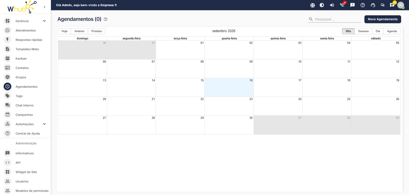Click the help icon beside Agendamentos title
Screen dimensions: 409x195
tap(106, 19)
